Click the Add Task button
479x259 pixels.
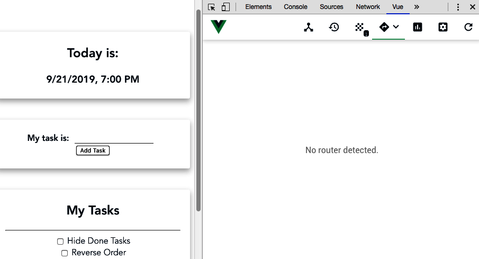click(93, 150)
